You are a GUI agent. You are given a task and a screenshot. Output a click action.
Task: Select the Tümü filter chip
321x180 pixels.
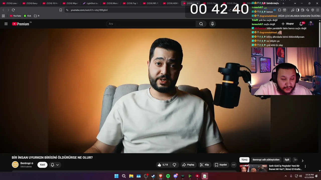pos(244,160)
